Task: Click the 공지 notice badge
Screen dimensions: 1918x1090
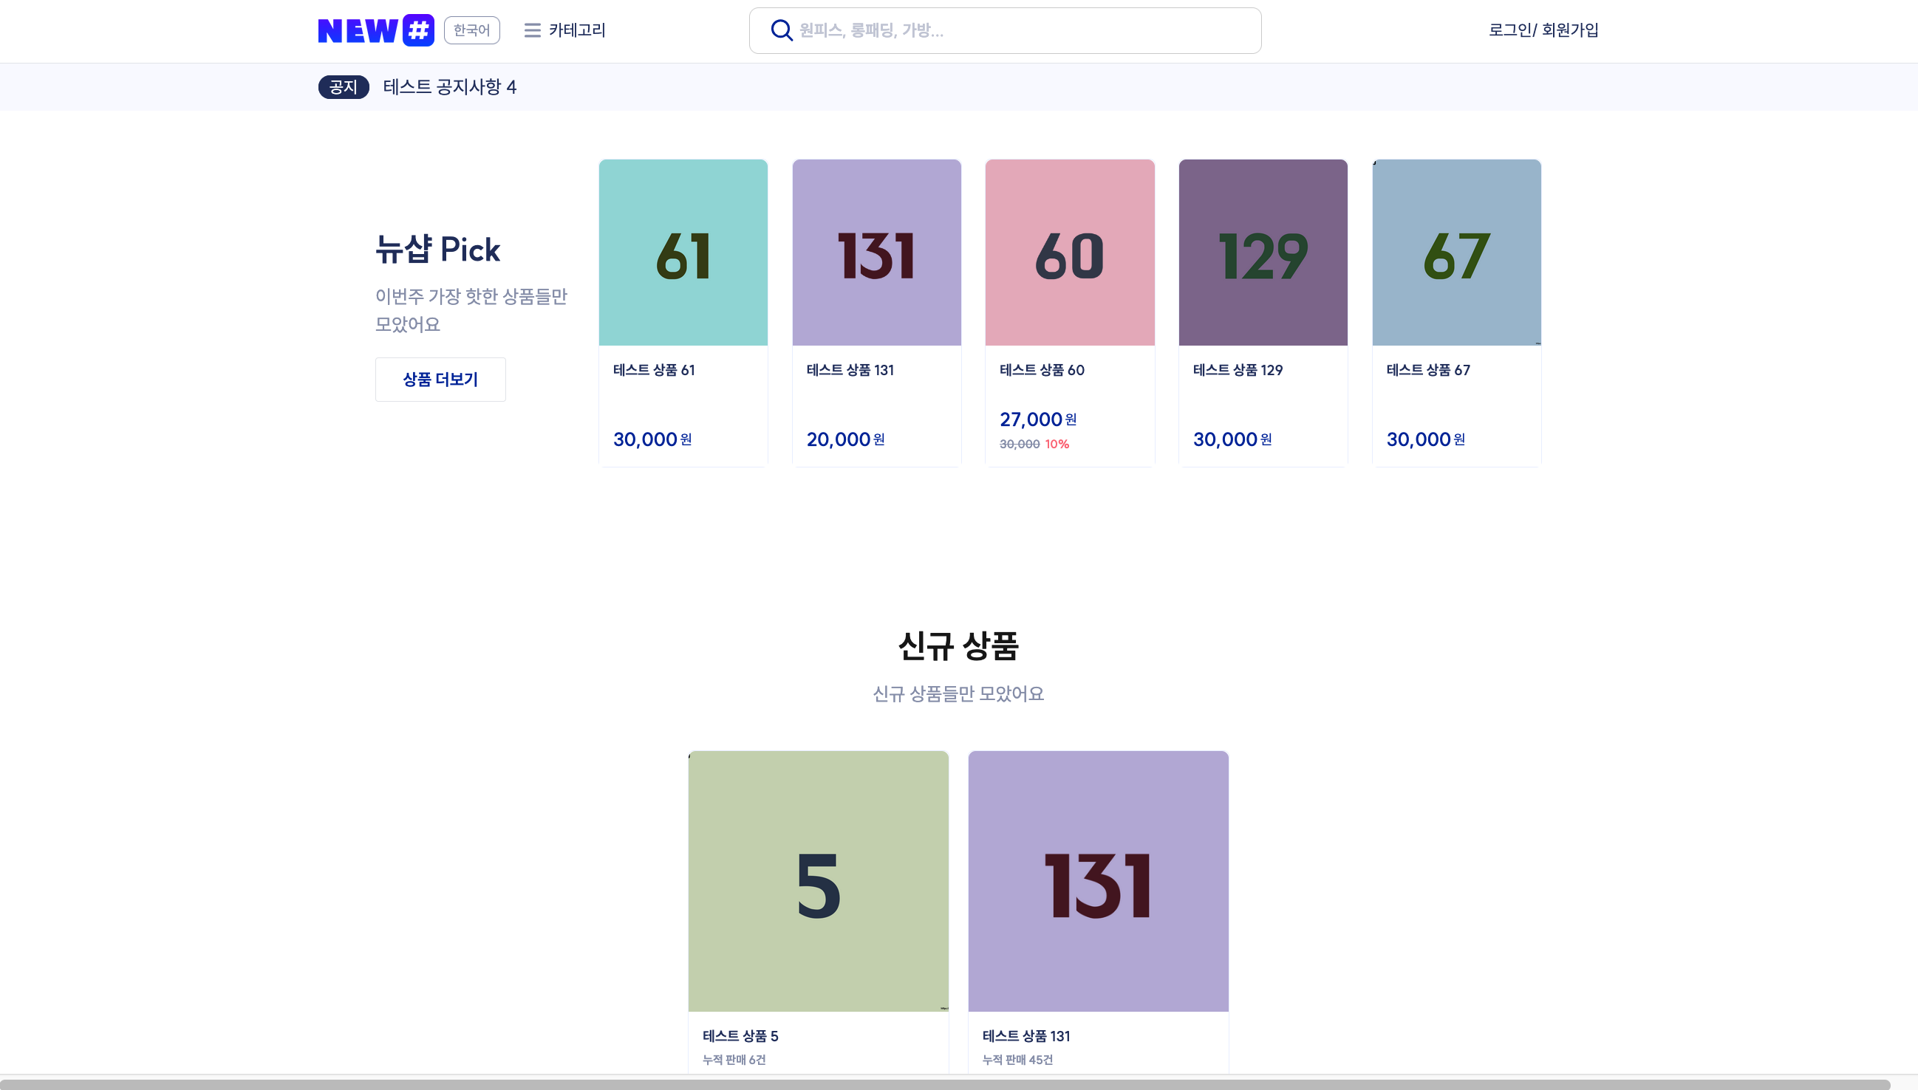Action: (x=343, y=87)
